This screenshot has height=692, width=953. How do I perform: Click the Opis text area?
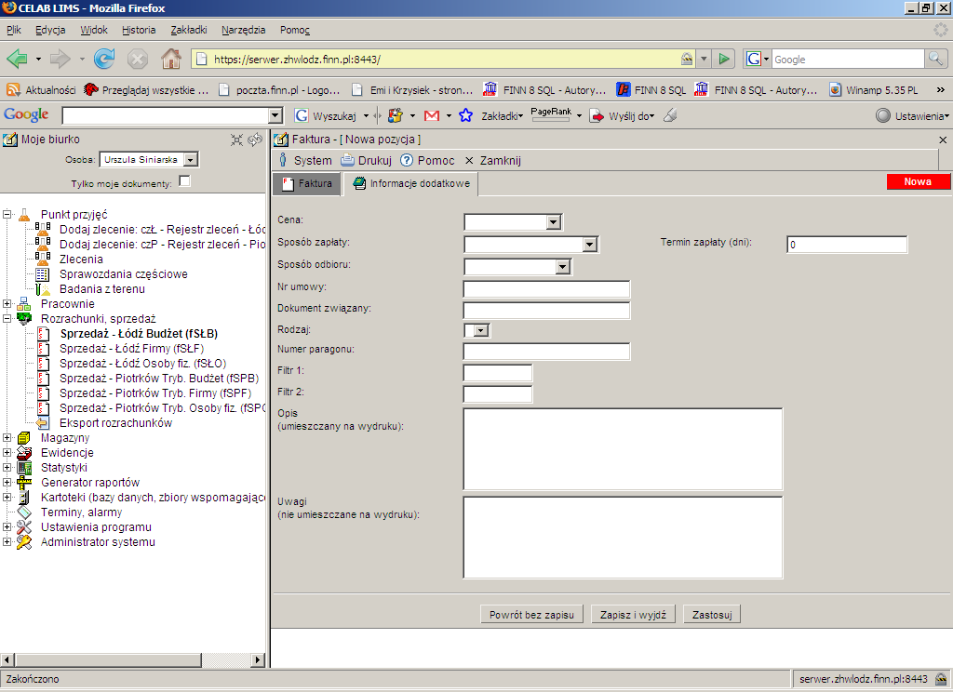pyautogui.click(x=623, y=449)
